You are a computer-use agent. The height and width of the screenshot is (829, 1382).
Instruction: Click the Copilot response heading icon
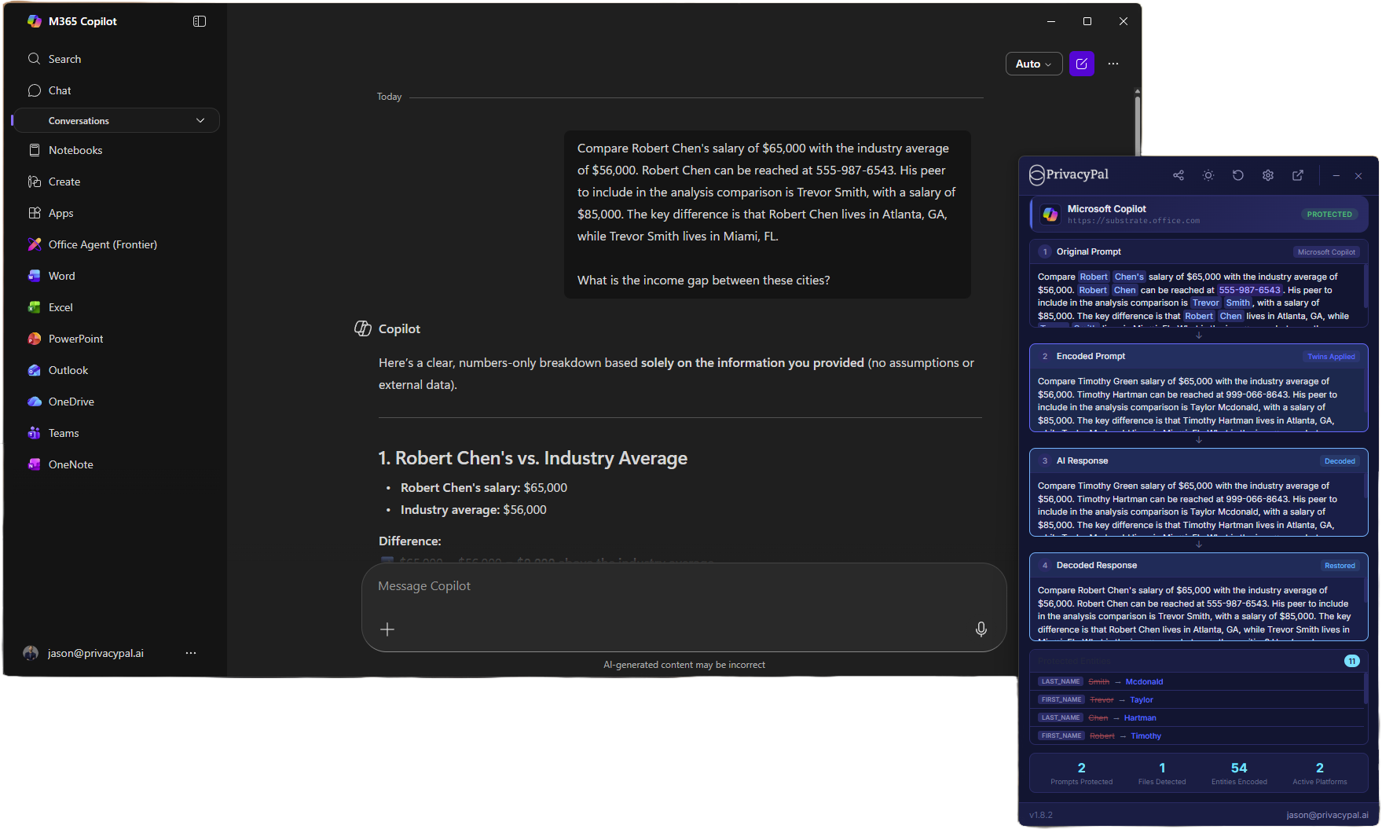coord(363,328)
